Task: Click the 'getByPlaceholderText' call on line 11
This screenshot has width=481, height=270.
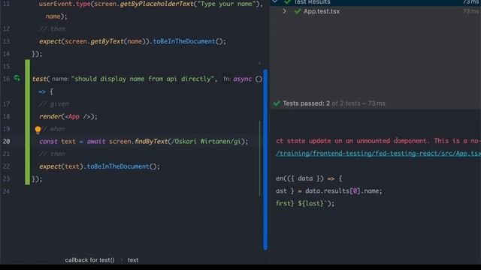Action: click(x=157, y=4)
